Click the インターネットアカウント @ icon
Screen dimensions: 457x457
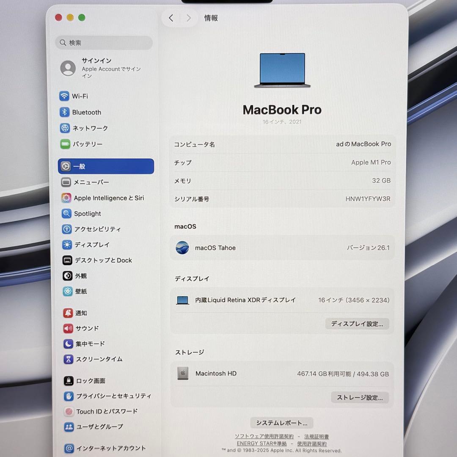69,448
